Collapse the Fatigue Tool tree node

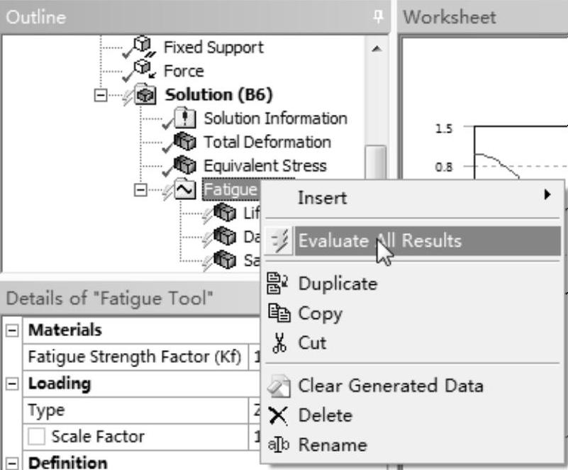click(140, 189)
